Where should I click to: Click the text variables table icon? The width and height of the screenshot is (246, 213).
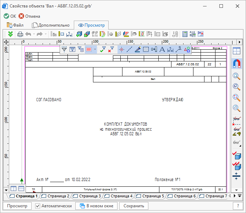tap(201, 34)
